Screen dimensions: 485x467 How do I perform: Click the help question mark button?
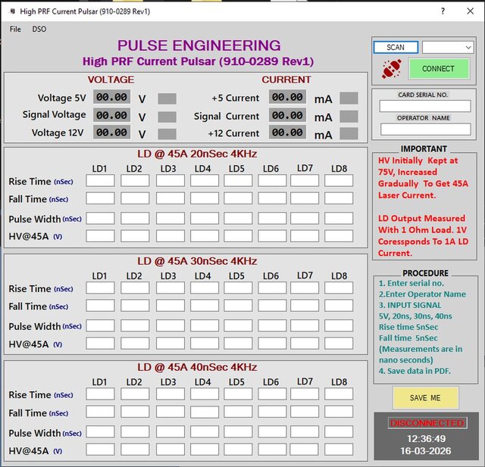443,11
